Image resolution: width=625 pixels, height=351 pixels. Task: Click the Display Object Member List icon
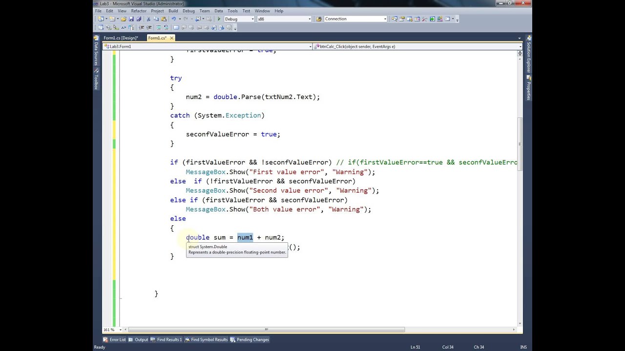click(101, 27)
